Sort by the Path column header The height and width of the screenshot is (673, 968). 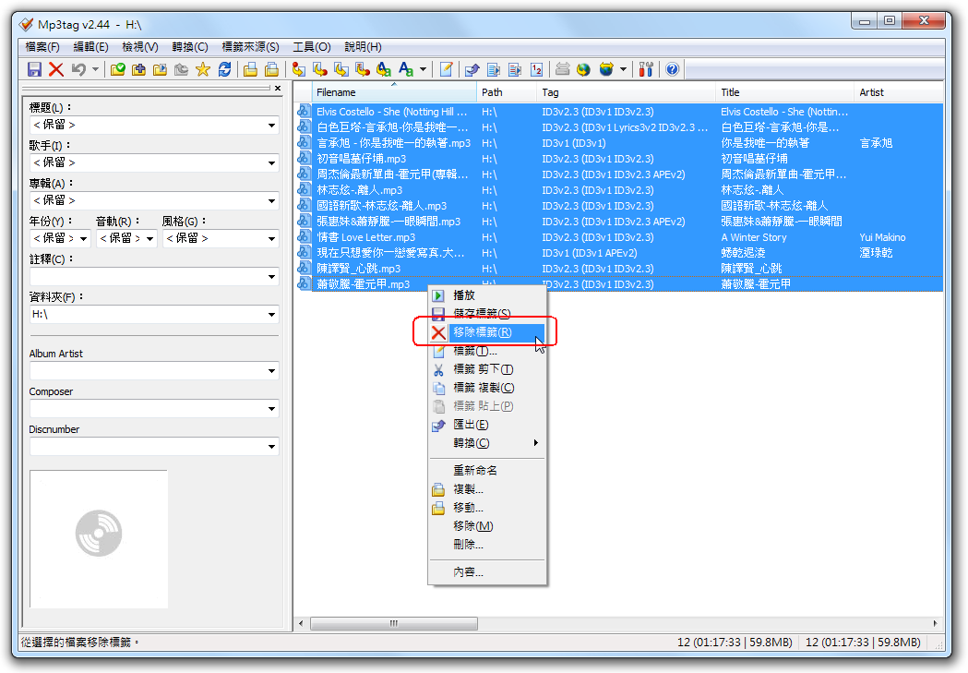point(507,92)
